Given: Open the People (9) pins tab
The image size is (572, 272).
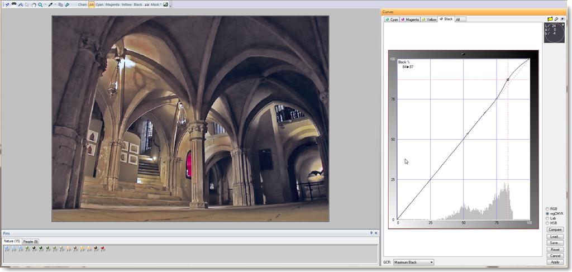Looking at the screenshot, I should pyautogui.click(x=31, y=241).
